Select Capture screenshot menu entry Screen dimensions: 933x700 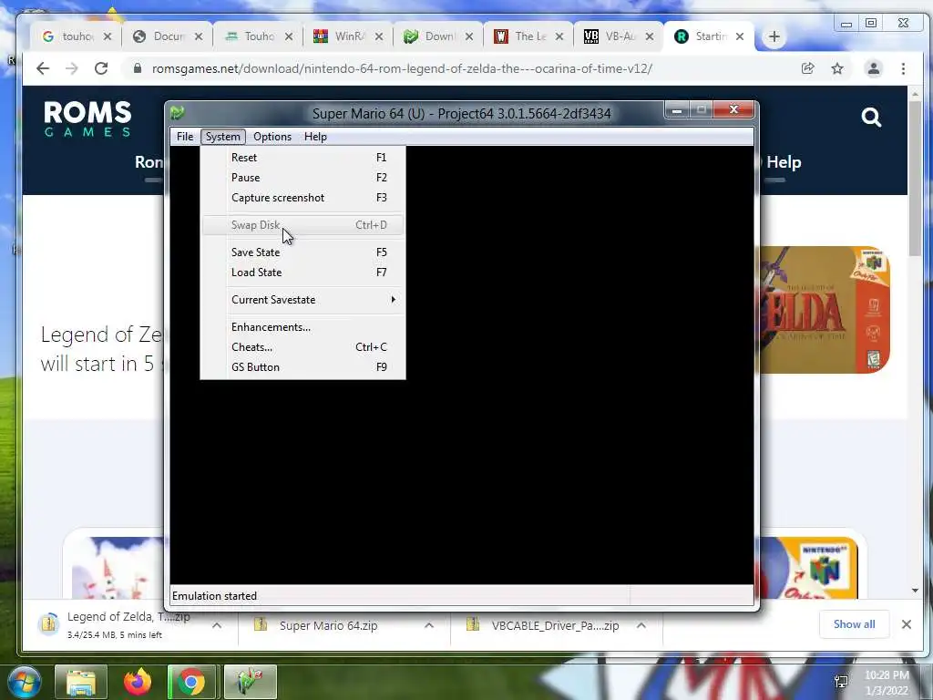(302, 198)
